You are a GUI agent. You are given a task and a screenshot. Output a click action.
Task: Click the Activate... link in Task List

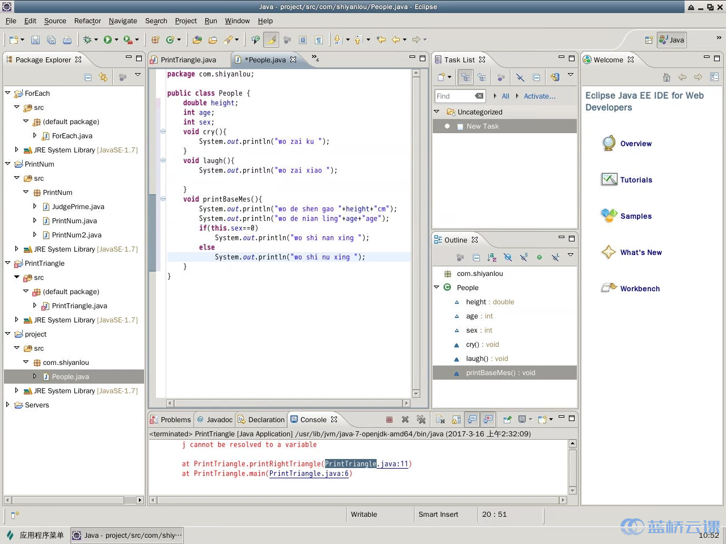(539, 96)
